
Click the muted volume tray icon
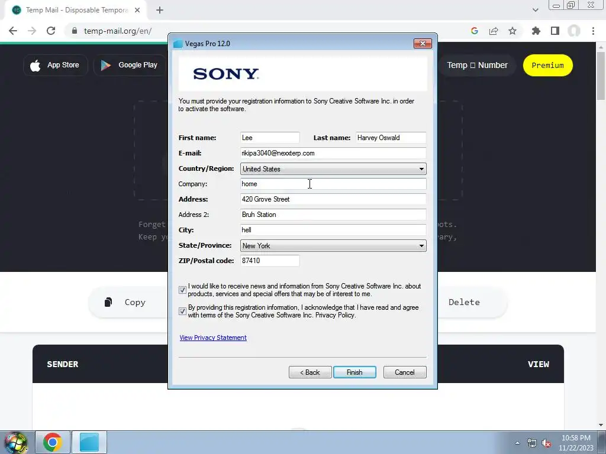pyautogui.click(x=546, y=443)
